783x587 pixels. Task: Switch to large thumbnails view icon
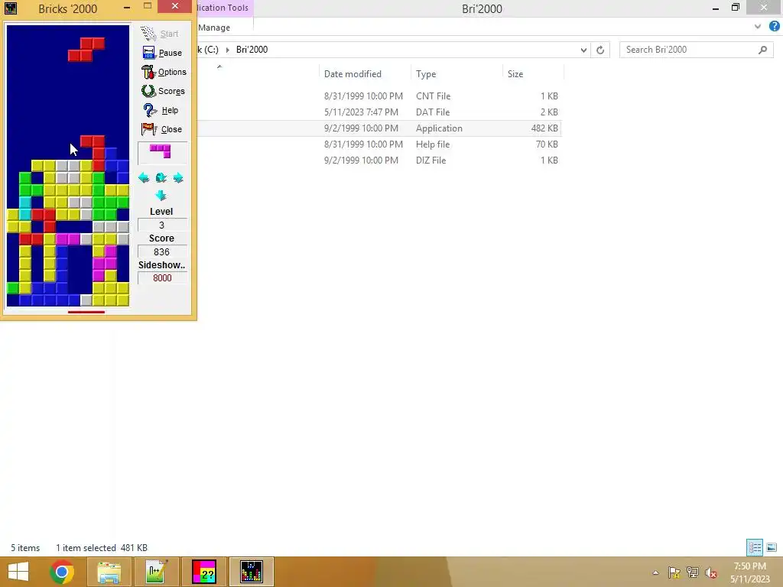coord(772,547)
